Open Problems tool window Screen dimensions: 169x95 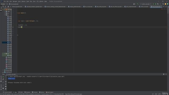click(x=27, y=92)
